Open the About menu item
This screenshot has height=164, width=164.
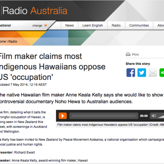pyautogui.click(x=160, y=25)
